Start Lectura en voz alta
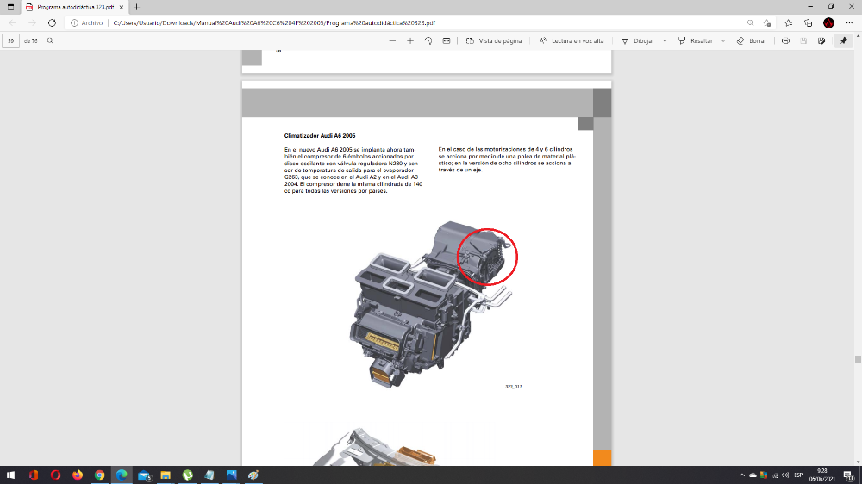 pyautogui.click(x=572, y=41)
